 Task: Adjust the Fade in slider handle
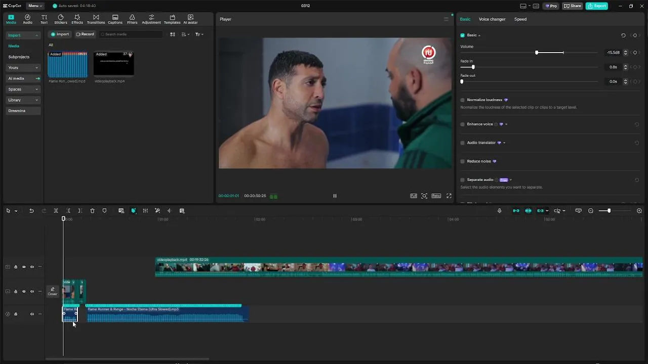point(473,67)
